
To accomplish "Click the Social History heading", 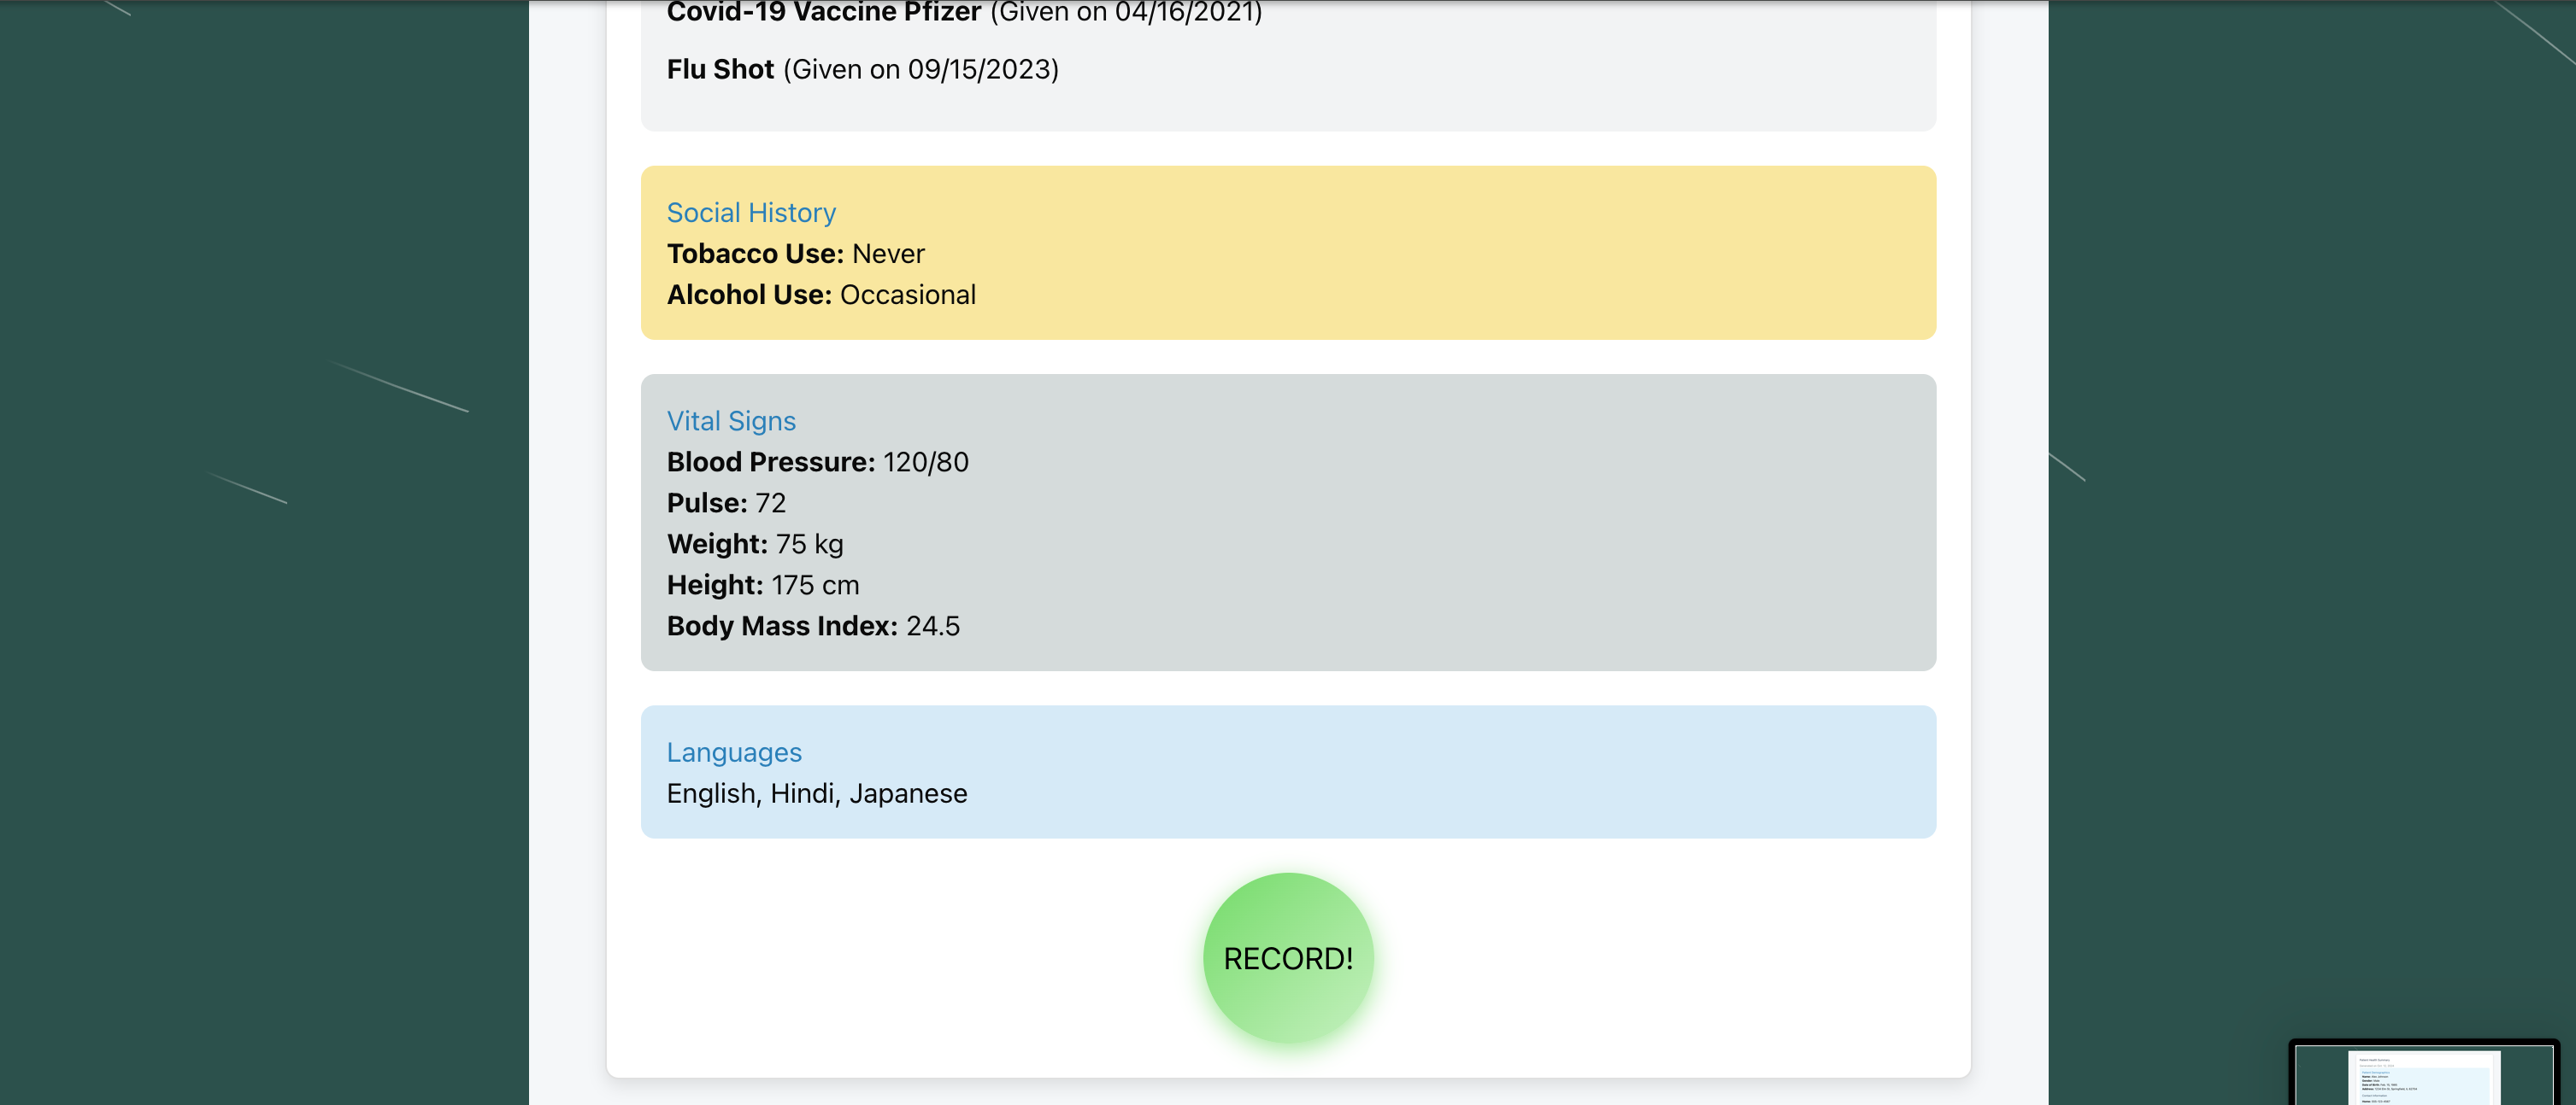I will pos(751,213).
